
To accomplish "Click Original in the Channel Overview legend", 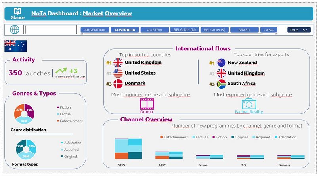I will click(x=240, y=137).
